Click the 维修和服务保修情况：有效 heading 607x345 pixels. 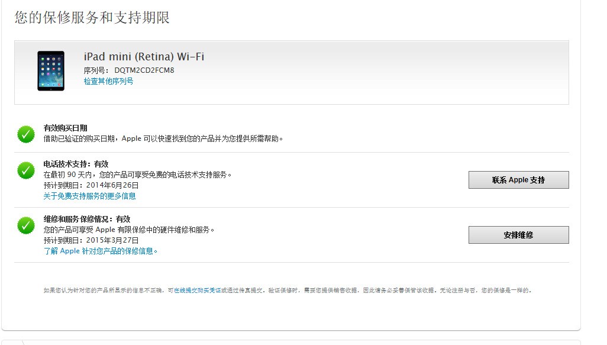click(x=87, y=219)
